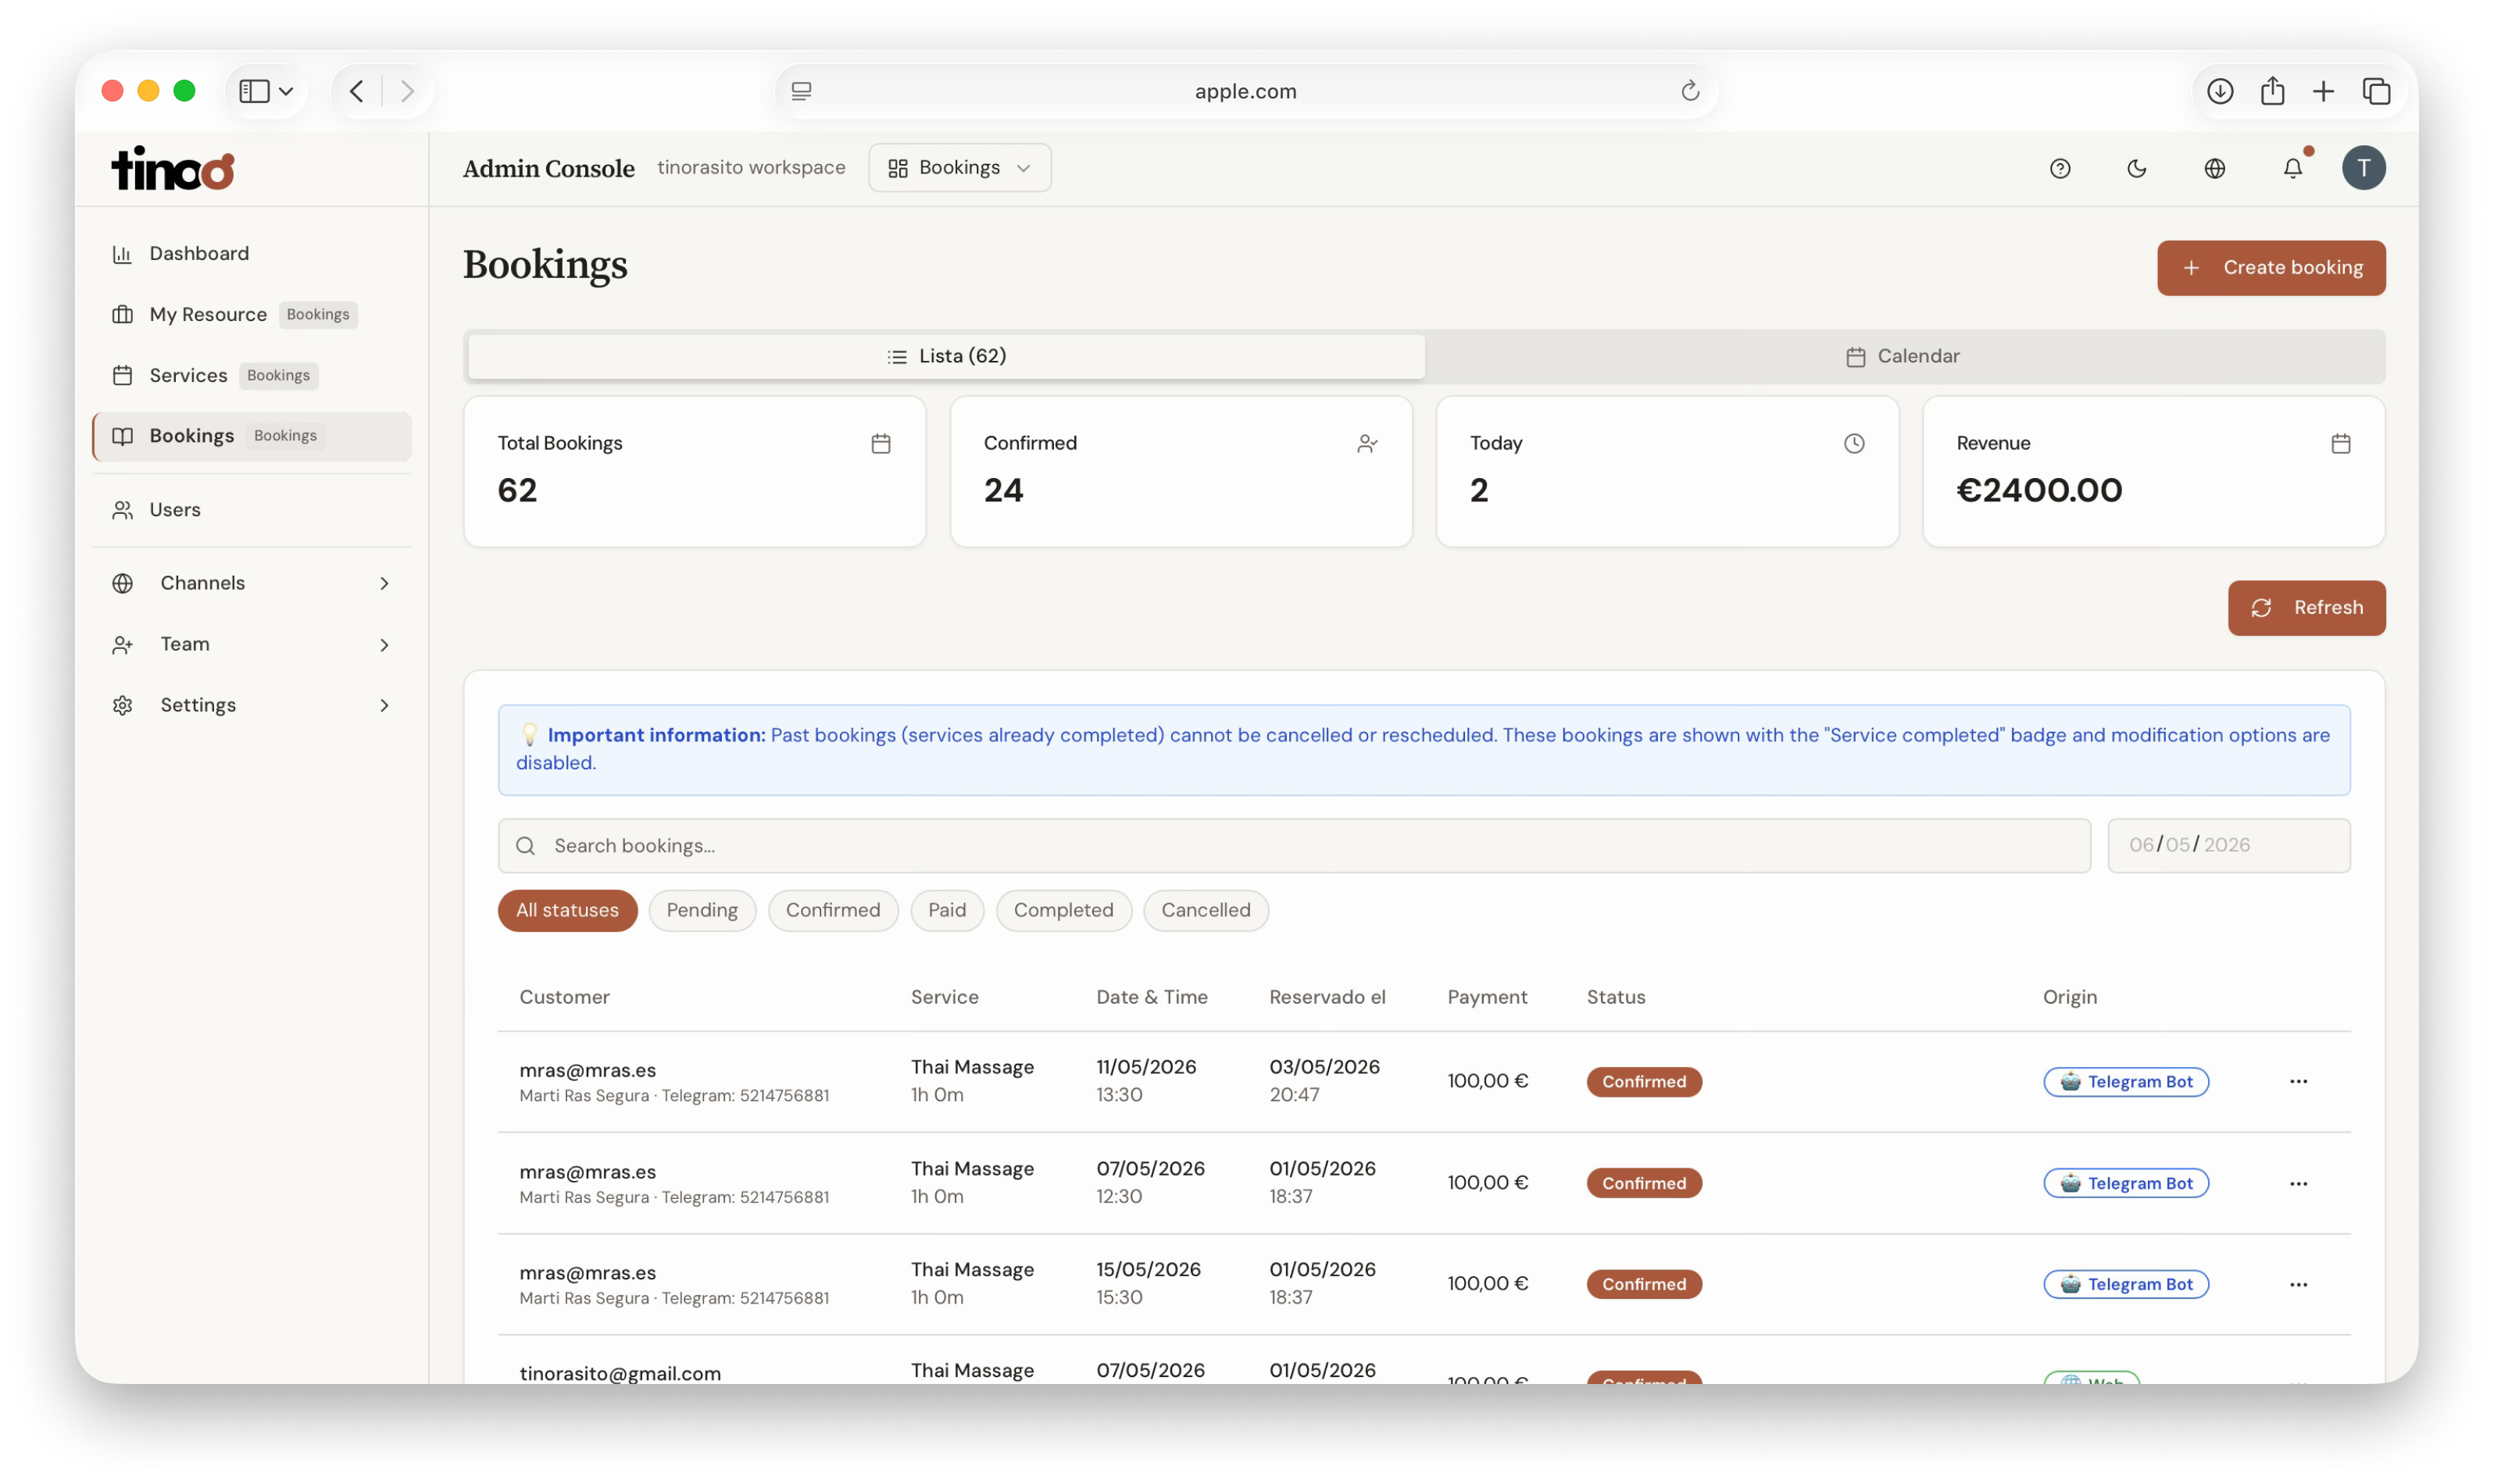Click the search magnifier icon
2494x1484 pixels.
(x=525, y=846)
